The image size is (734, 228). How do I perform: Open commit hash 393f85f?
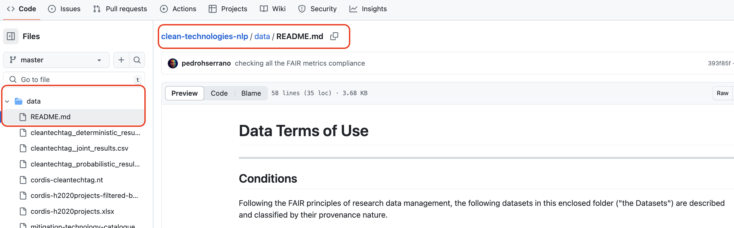[719, 63]
